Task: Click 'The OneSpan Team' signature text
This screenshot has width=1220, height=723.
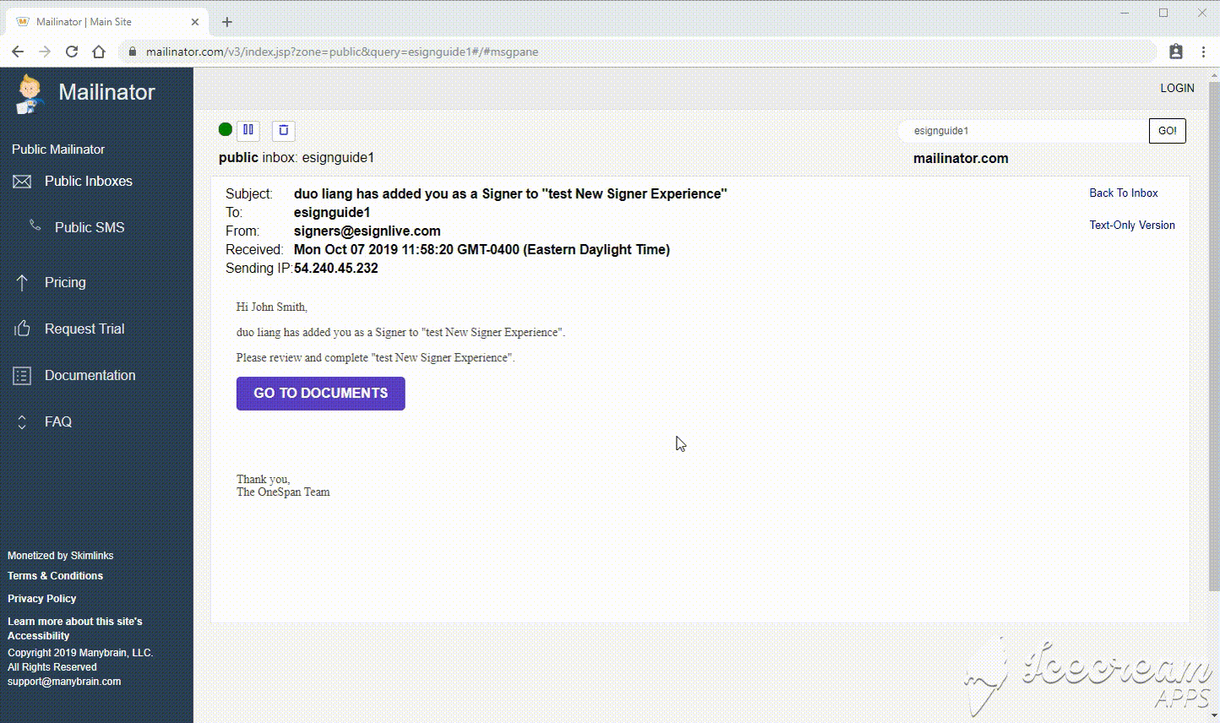Action: click(283, 492)
